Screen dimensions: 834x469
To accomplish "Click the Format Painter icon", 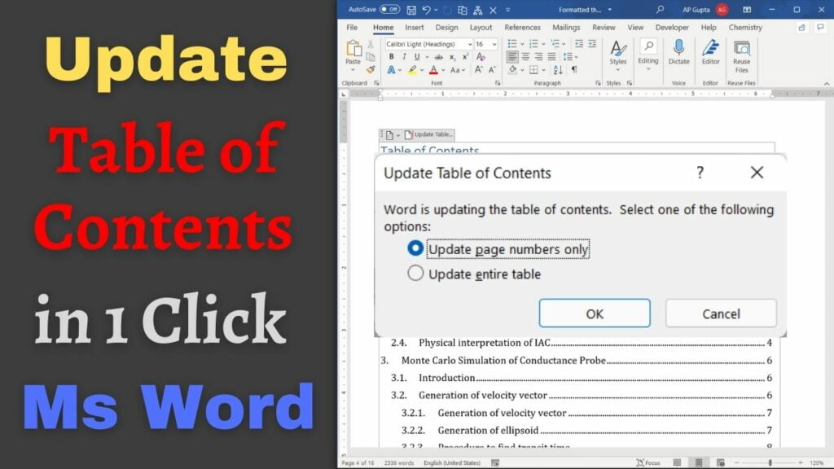I will point(370,69).
